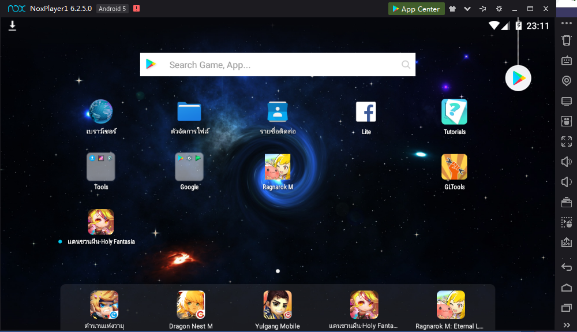Open the blue folder file manager app
This screenshot has width=577, height=332.
[x=189, y=111]
